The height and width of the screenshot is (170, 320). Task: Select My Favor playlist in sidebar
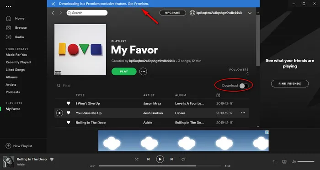tap(13, 109)
